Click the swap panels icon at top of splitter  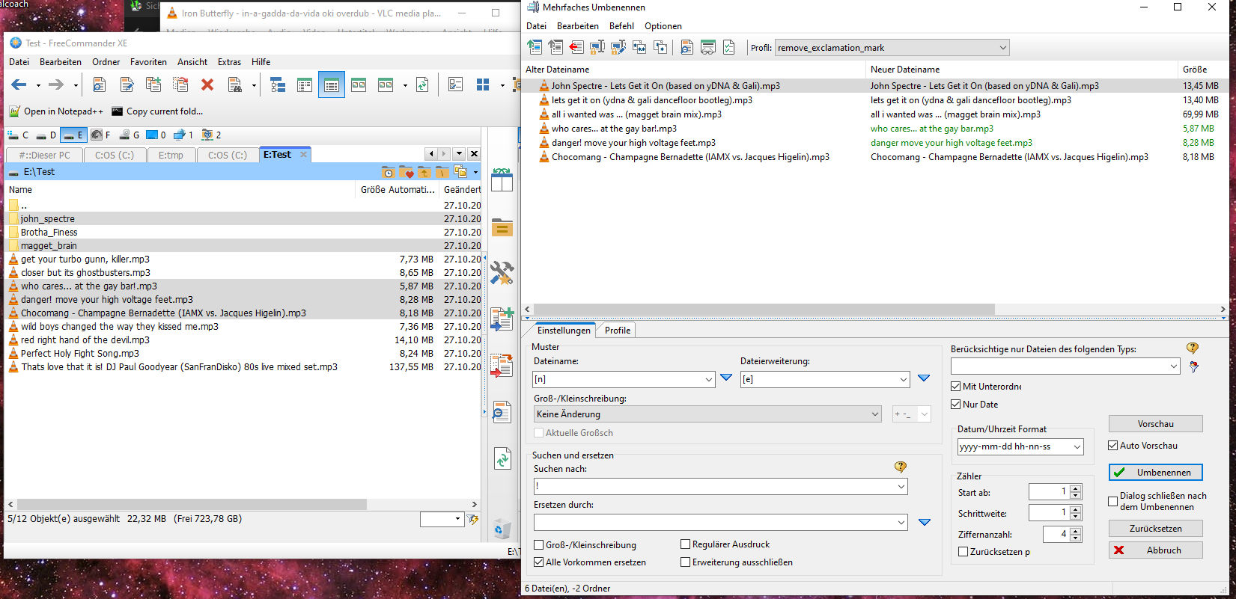[x=502, y=179]
